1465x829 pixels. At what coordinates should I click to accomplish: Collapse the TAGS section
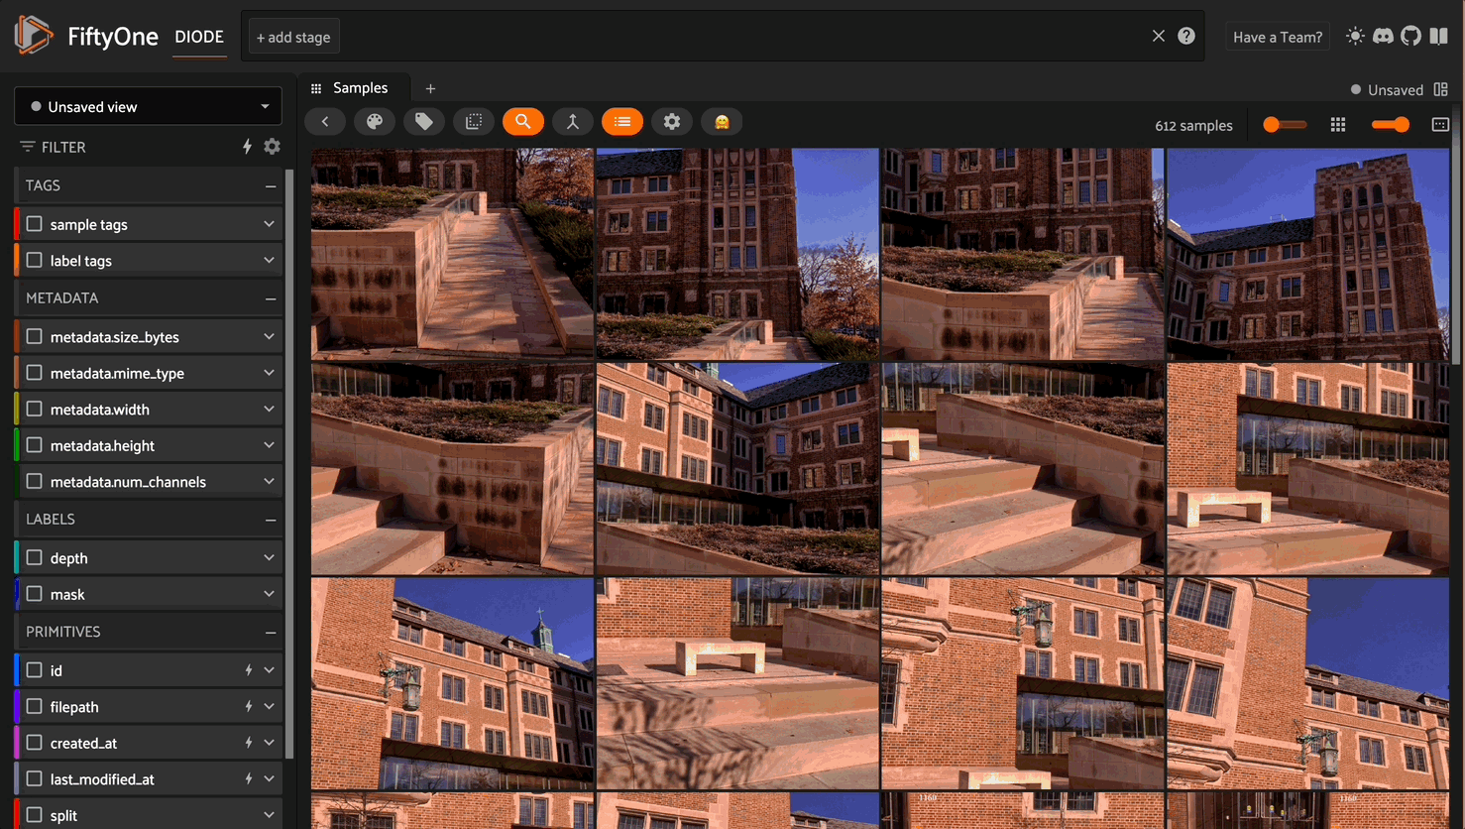pyautogui.click(x=270, y=186)
